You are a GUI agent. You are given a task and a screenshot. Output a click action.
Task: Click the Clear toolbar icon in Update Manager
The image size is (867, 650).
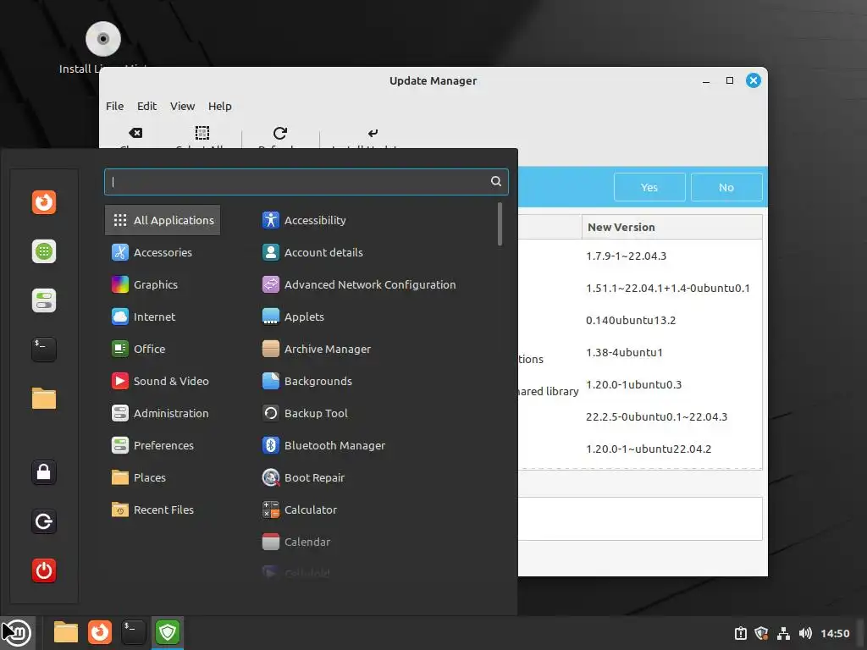(x=135, y=133)
